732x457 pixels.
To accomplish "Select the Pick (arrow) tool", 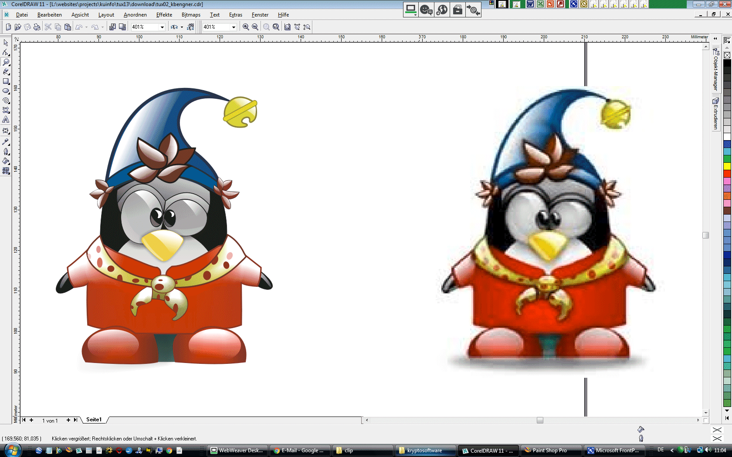I will tap(6, 43).
